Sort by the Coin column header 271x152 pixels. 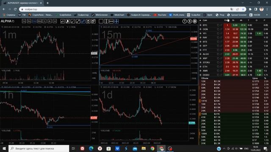coord(205,20)
